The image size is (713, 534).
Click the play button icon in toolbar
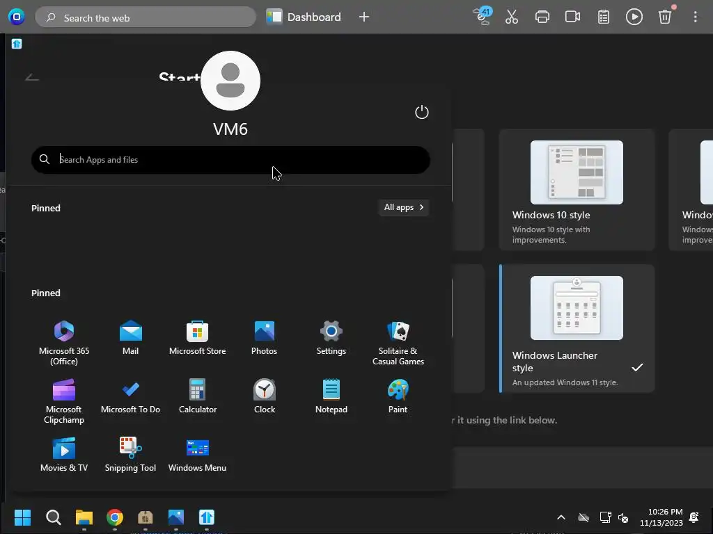634,17
